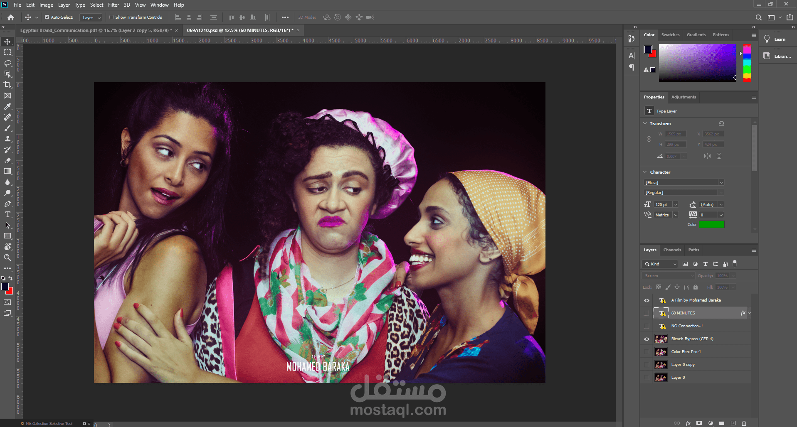797x427 pixels.
Task: Open the font family dropdown [Elcsa]
Action: coord(721,183)
